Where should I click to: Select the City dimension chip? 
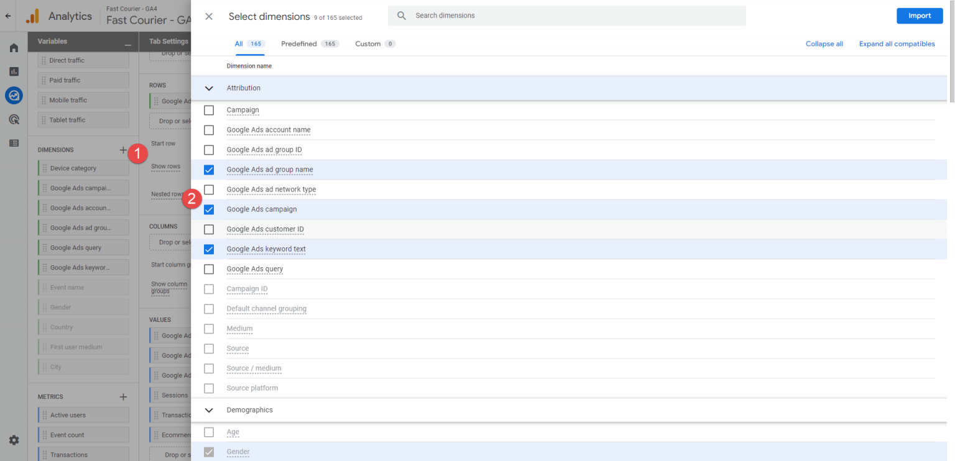pyautogui.click(x=83, y=367)
